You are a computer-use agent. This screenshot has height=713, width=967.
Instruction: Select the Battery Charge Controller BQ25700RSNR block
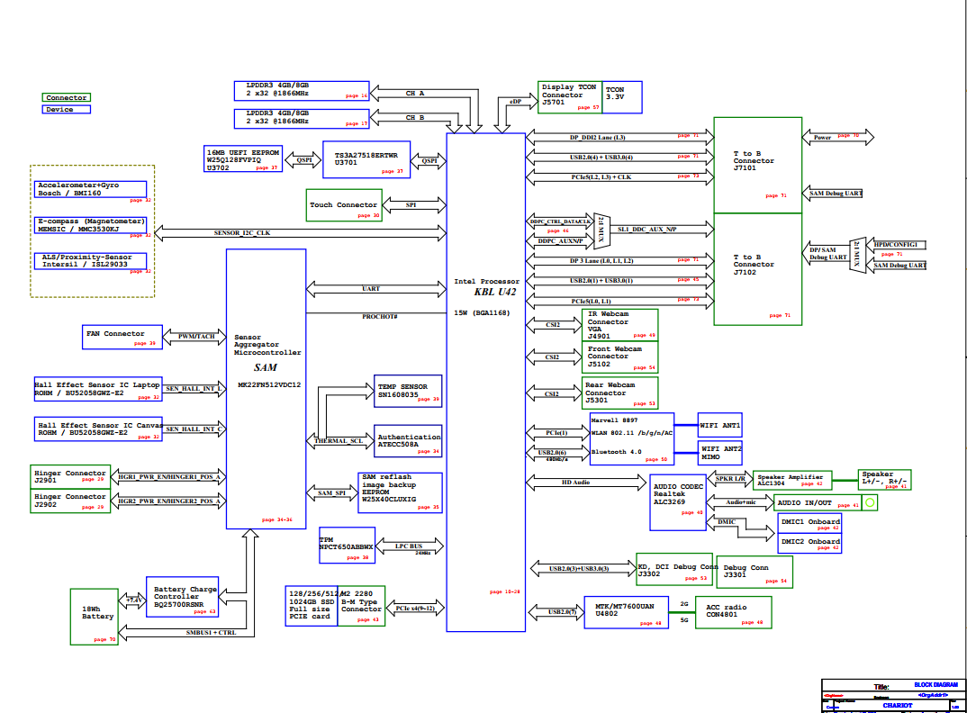[183, 597]
